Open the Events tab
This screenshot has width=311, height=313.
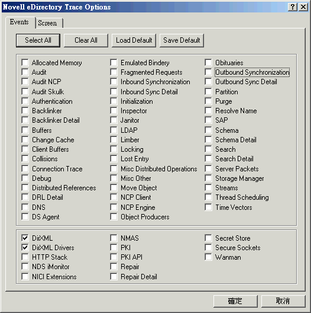tap(20, 22)
